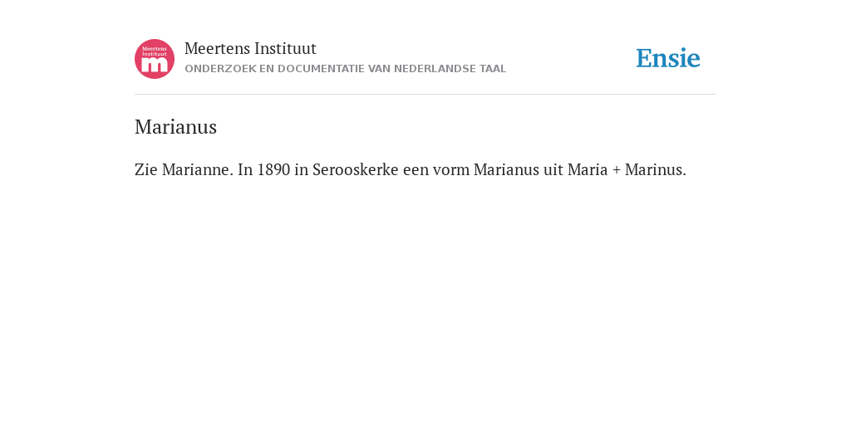Click Marianus within the description sentence

[x=506, y=169]
